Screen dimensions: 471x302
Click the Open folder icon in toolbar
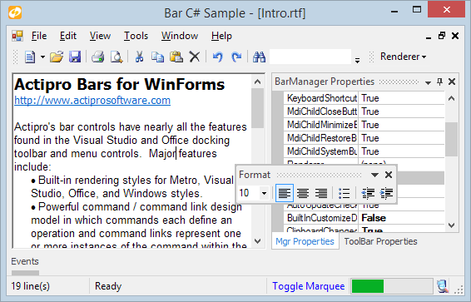click(x=57, y=57)
